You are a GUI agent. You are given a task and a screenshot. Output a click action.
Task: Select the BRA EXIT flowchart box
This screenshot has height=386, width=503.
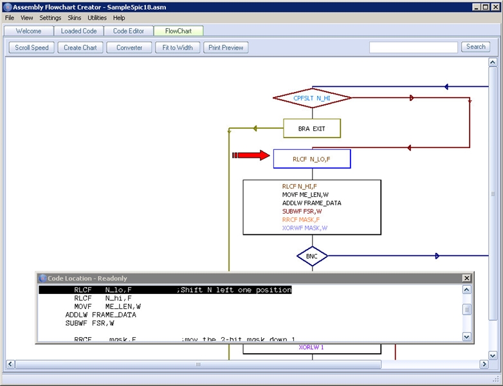(x=312, y=129)
